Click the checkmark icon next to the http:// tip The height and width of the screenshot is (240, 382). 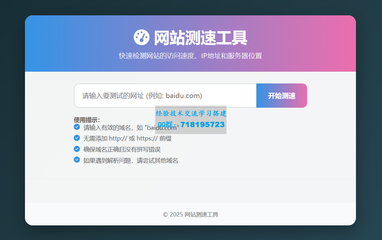tap(77, 138)
